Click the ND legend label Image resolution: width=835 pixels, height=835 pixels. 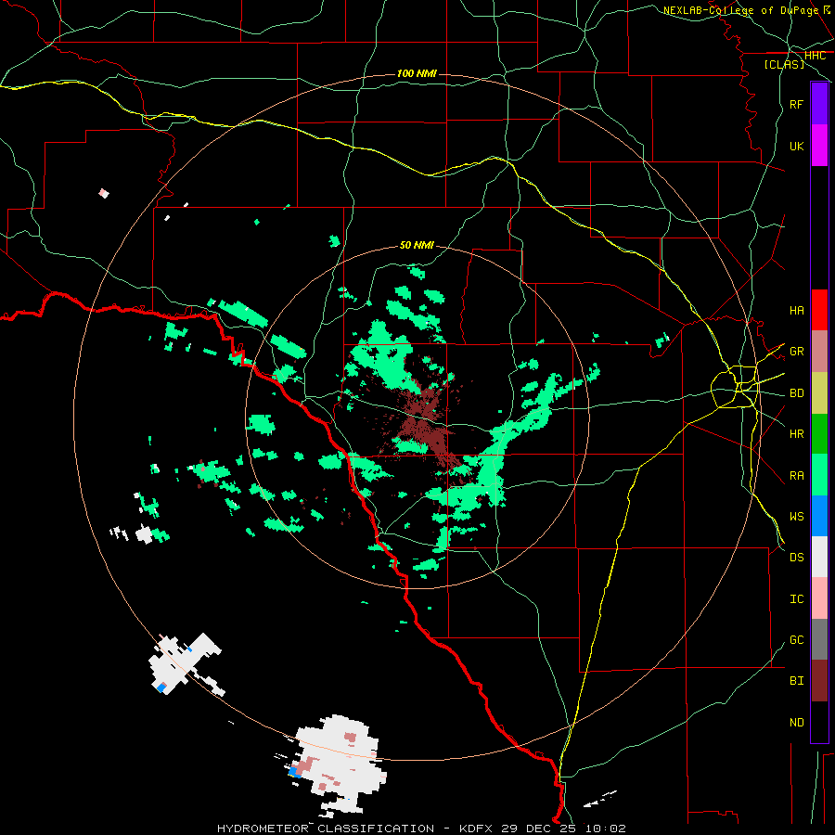(x=796, y=723)
